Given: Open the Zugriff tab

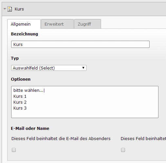Looking at the screenshot, I should 88,24.
